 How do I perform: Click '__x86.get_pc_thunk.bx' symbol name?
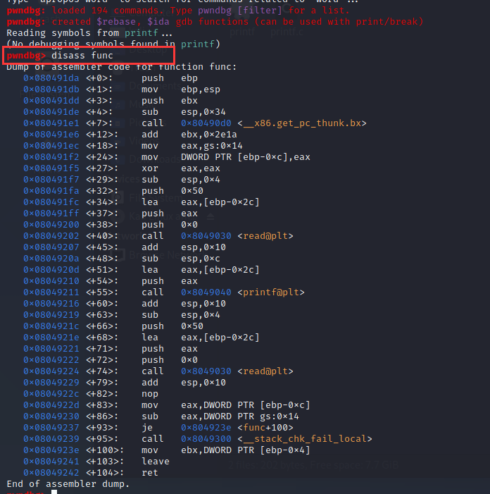[302, 123]
